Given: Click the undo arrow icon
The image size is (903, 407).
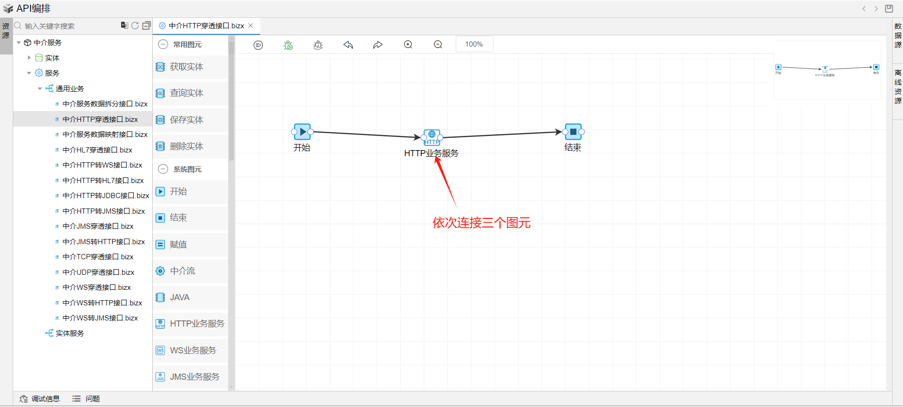Looking at the screenshot, I should 348,45.
